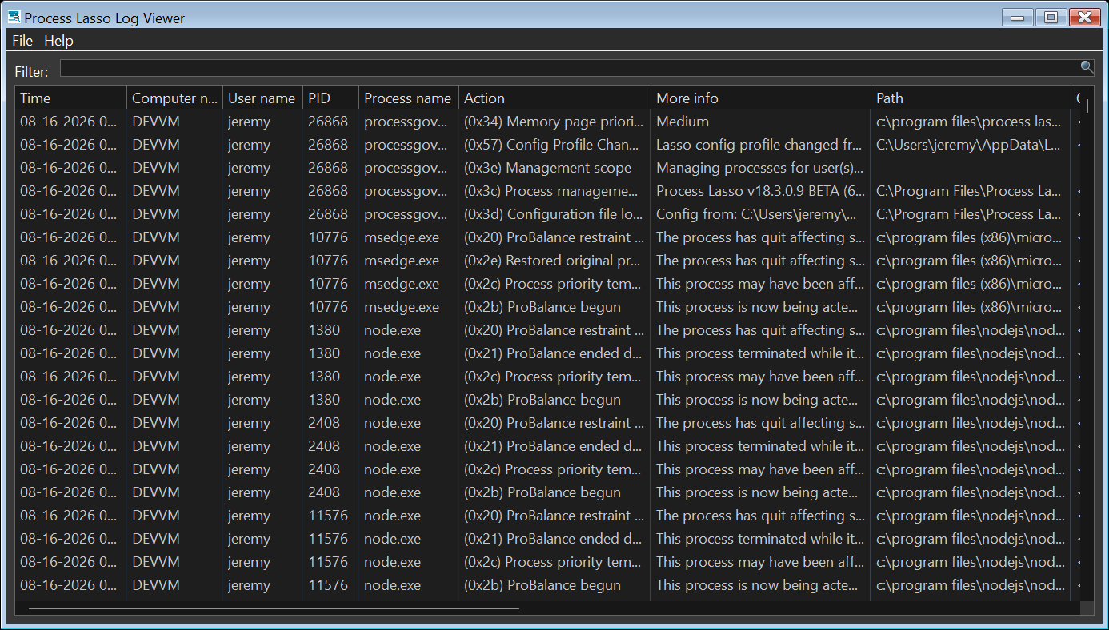Sort by the PID column header
1109x630 pixels.
point(330,98)
